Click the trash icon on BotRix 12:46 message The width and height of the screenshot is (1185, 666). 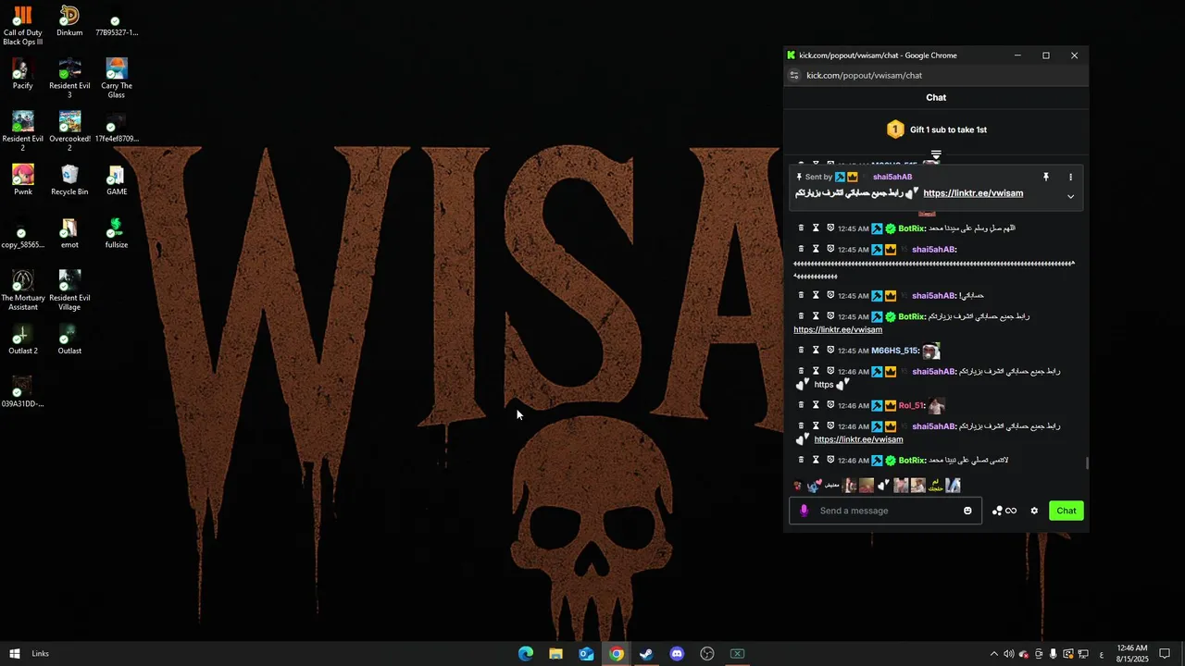point(801,460)
